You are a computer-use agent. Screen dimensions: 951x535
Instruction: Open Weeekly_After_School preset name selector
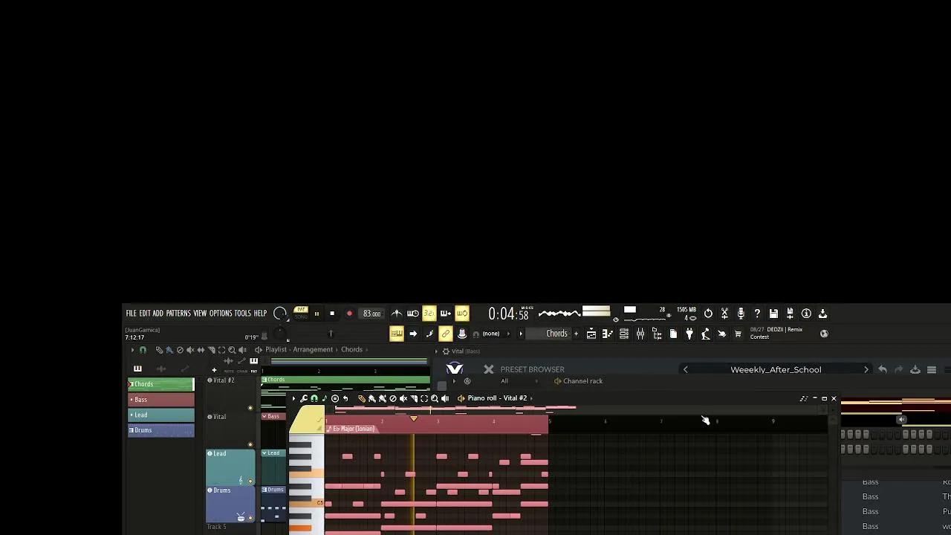pyautogui.click(x=776, y=369)
